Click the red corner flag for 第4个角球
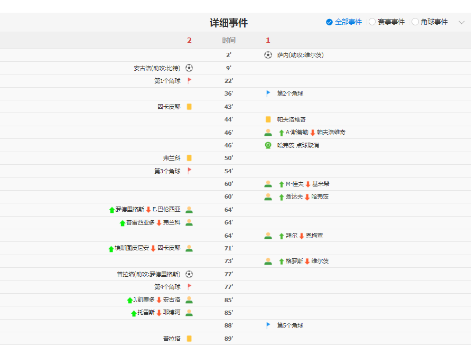 [190, 287]
